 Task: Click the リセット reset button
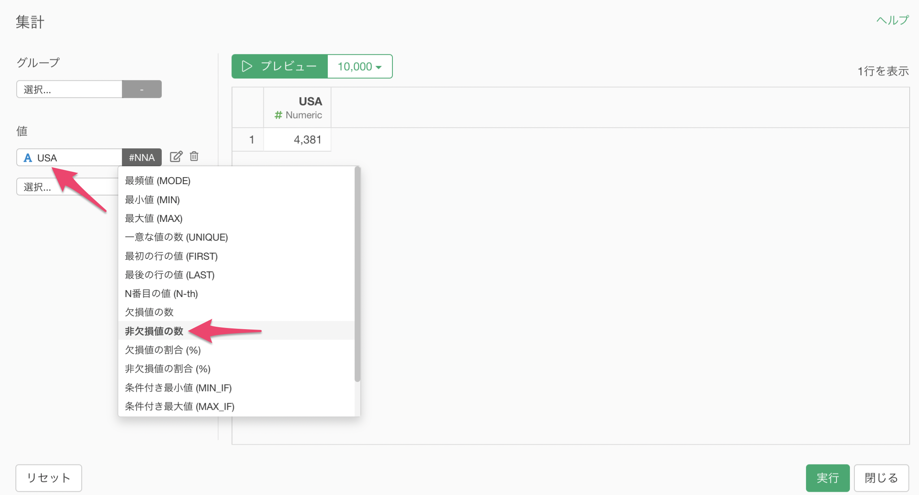click(49, 478)
